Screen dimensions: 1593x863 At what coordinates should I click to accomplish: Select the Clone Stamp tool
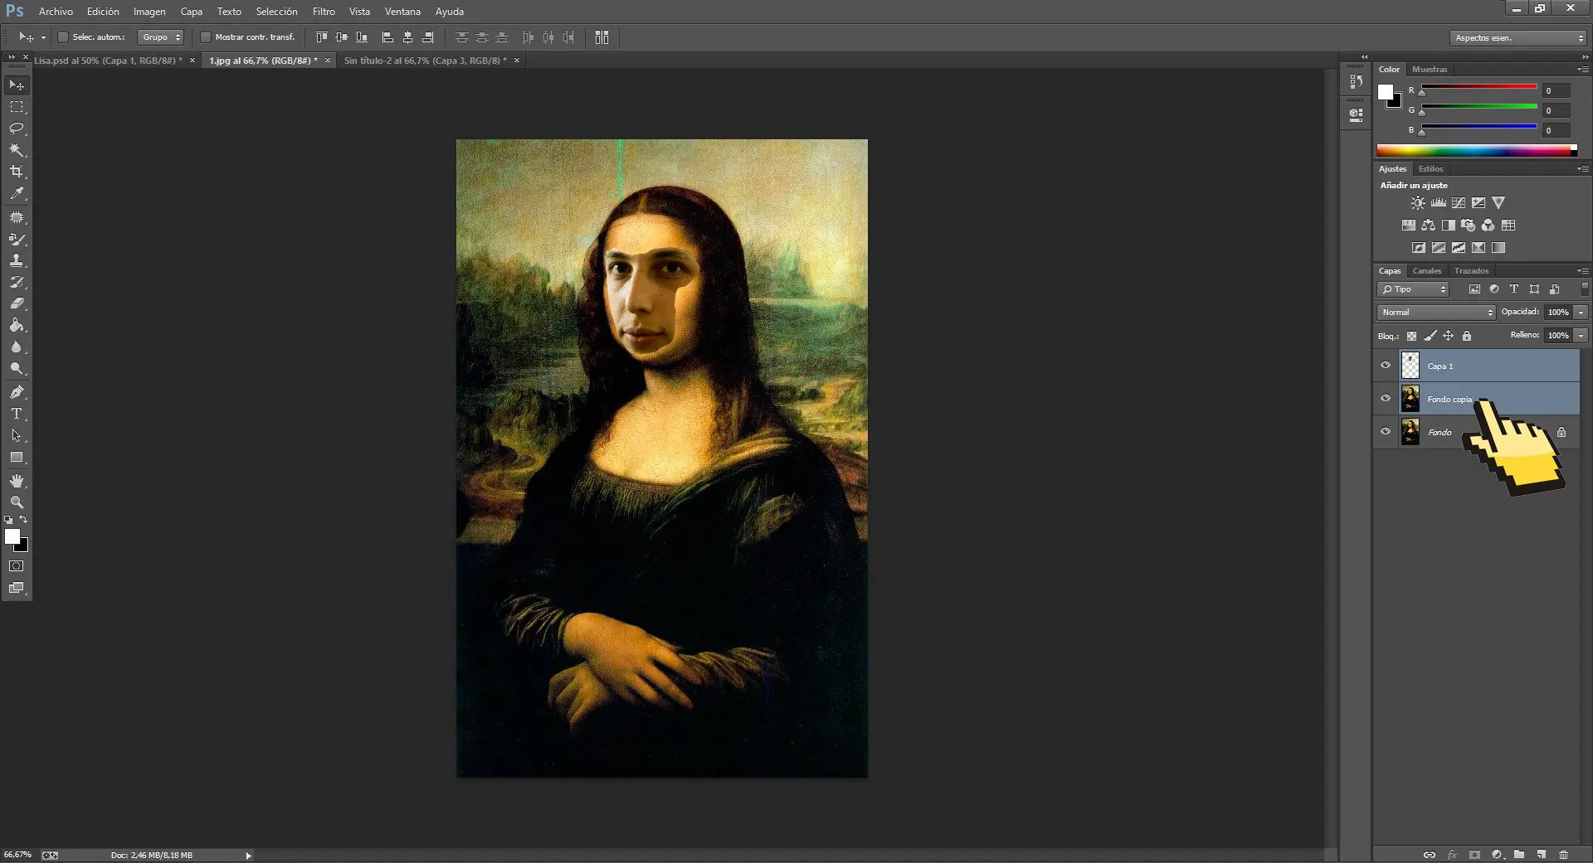point(17,260)
